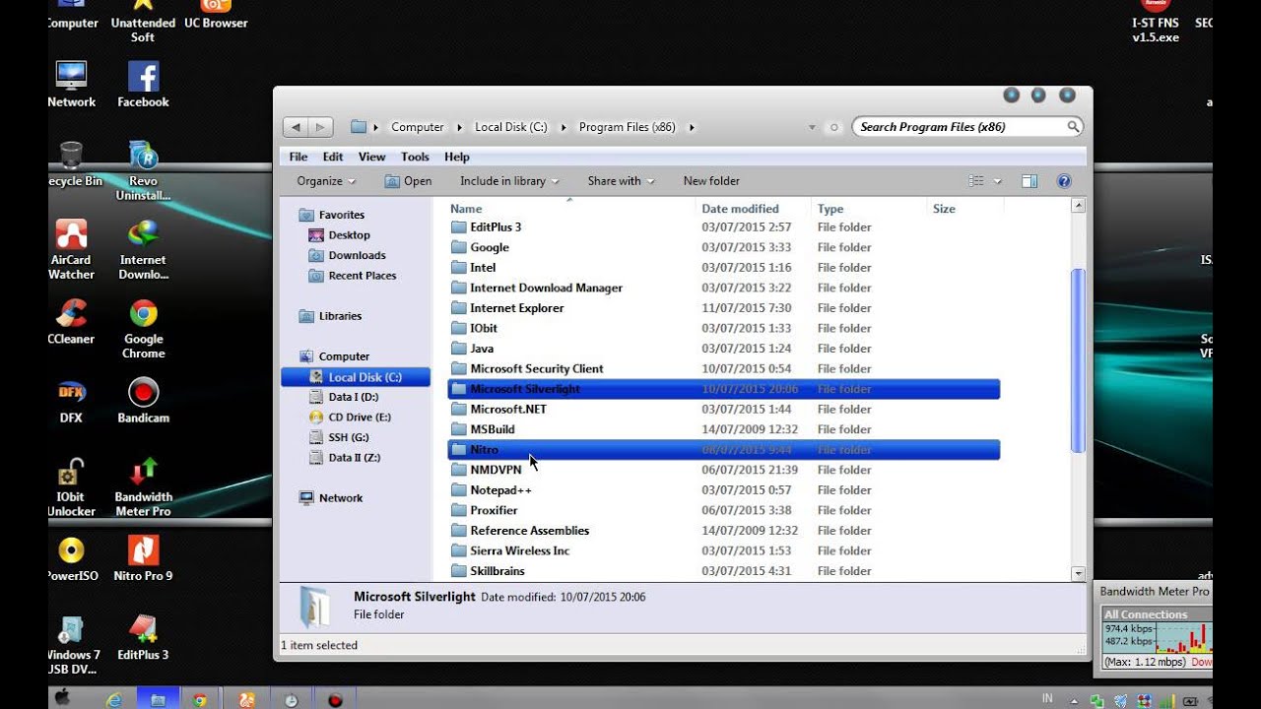Screen dimensions: 1261x709
Task: Click scrollbar down arrow in file list
Action: tap(1078, 573)
